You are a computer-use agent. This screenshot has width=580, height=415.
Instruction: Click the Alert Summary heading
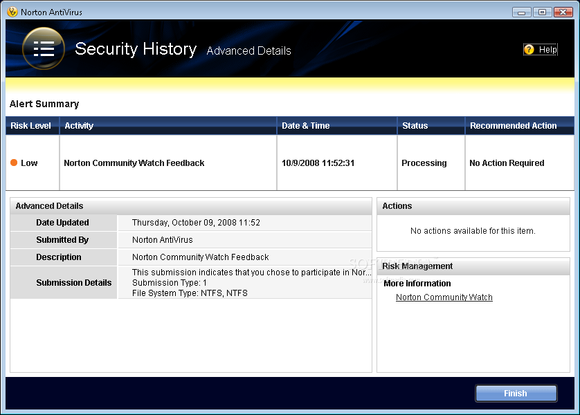[44, 104]
